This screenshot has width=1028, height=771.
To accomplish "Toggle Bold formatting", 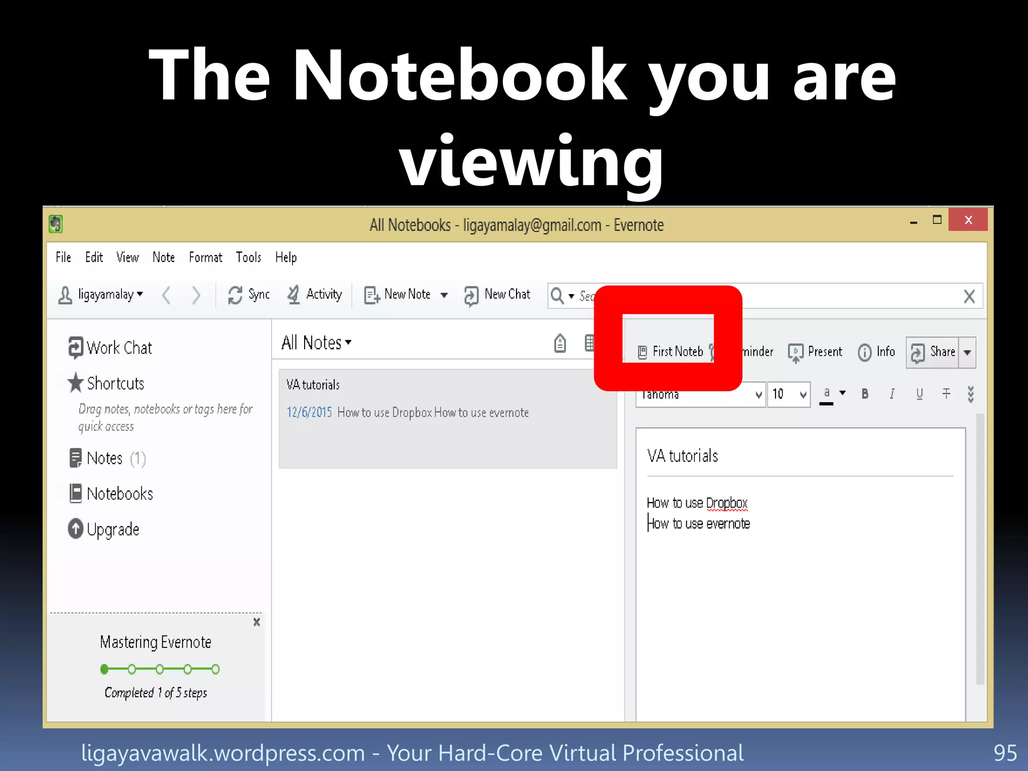I will 864,394.
